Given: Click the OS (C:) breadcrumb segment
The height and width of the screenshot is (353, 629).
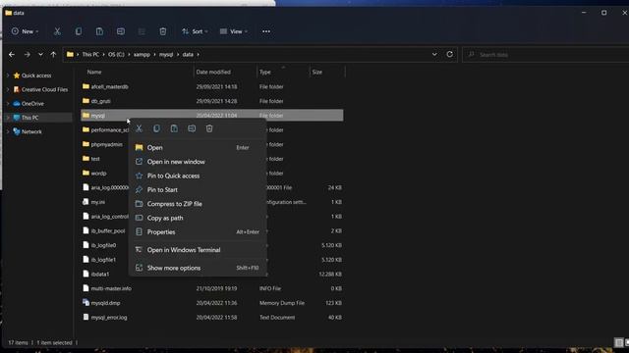Looking at the screenshot, I should (116, 55).
